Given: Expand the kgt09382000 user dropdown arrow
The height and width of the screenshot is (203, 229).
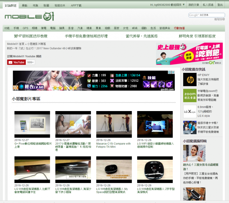Looking at the screenshot, I should tap(184, 5).
